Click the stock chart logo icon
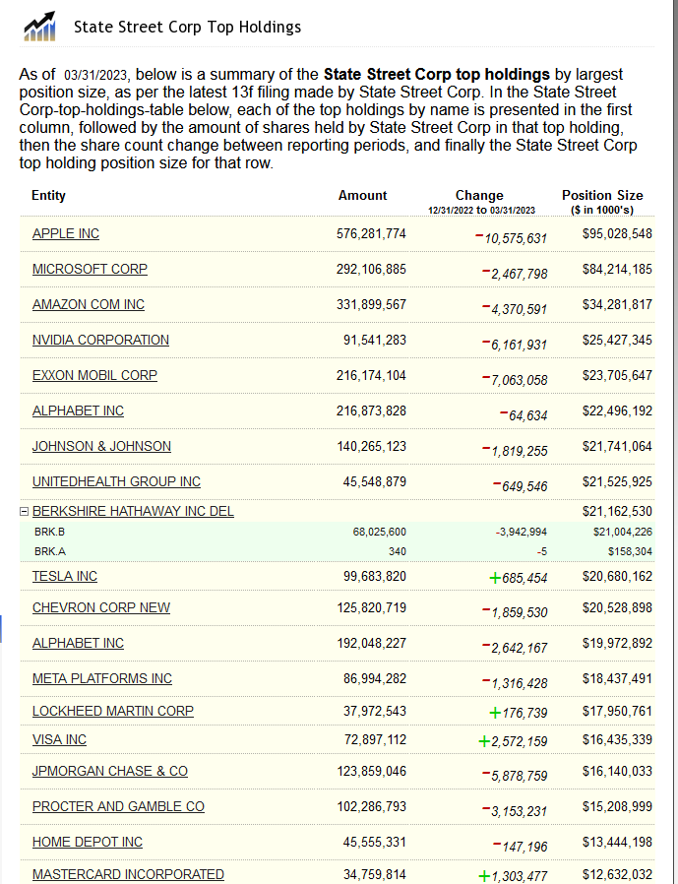Image resolution: width=678 pixels, height=884 pixels. [x=39, y=27]
